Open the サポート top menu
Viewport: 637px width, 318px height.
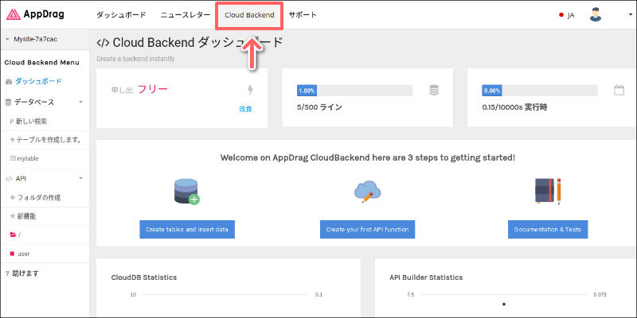[x=303, y=15]
